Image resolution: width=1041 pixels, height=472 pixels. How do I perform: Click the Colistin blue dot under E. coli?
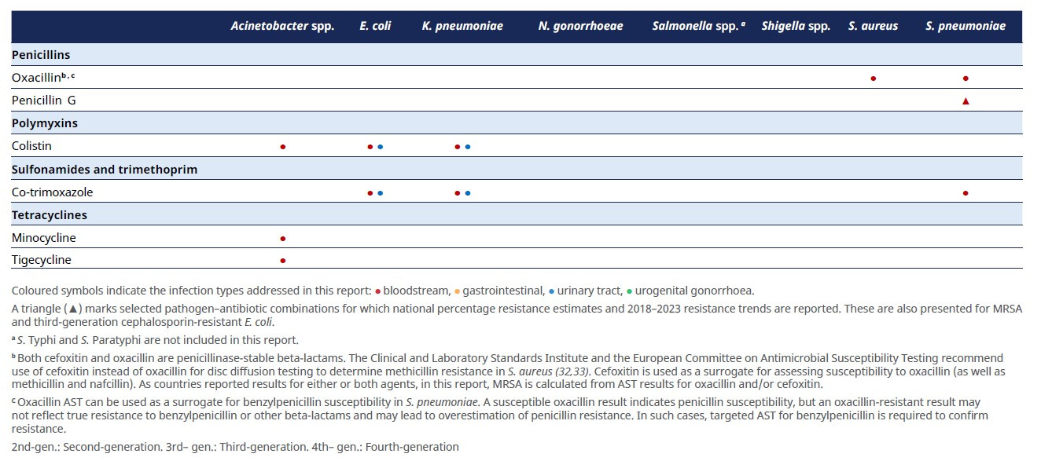coord(381,147)
